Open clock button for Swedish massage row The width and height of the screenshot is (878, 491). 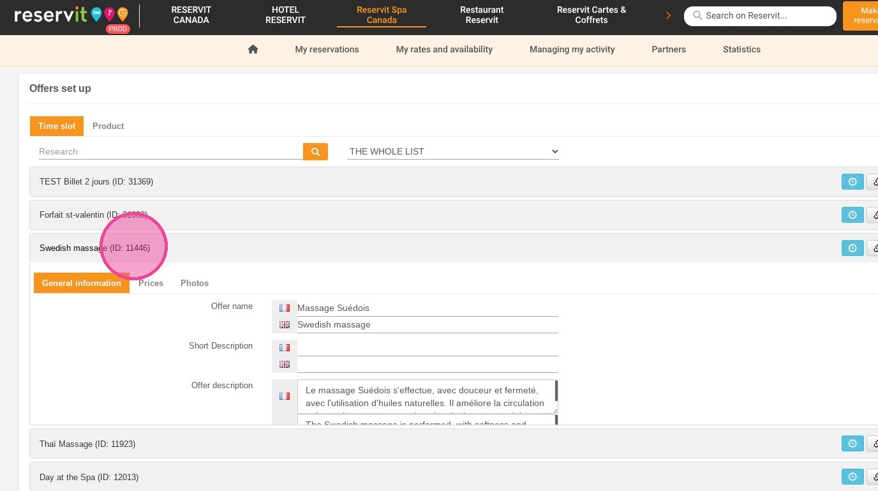click(x=852, y=248)
